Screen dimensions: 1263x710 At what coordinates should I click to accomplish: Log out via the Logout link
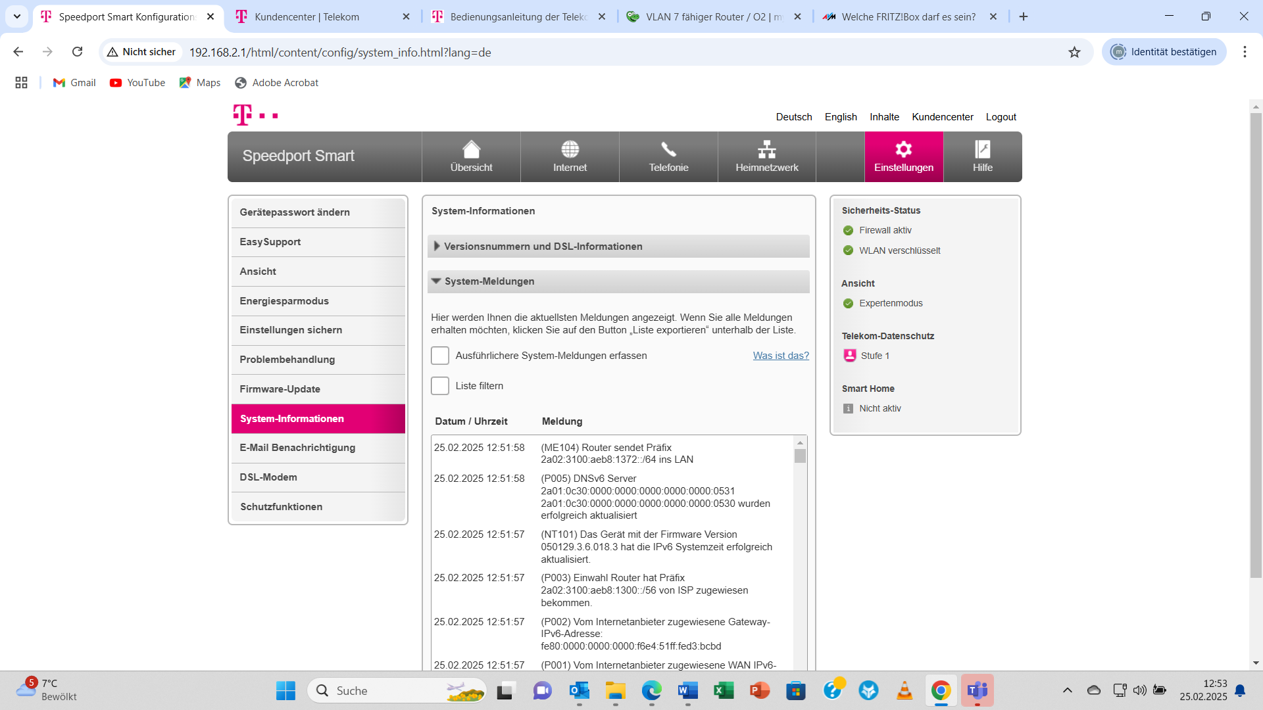pos(1001,117)
